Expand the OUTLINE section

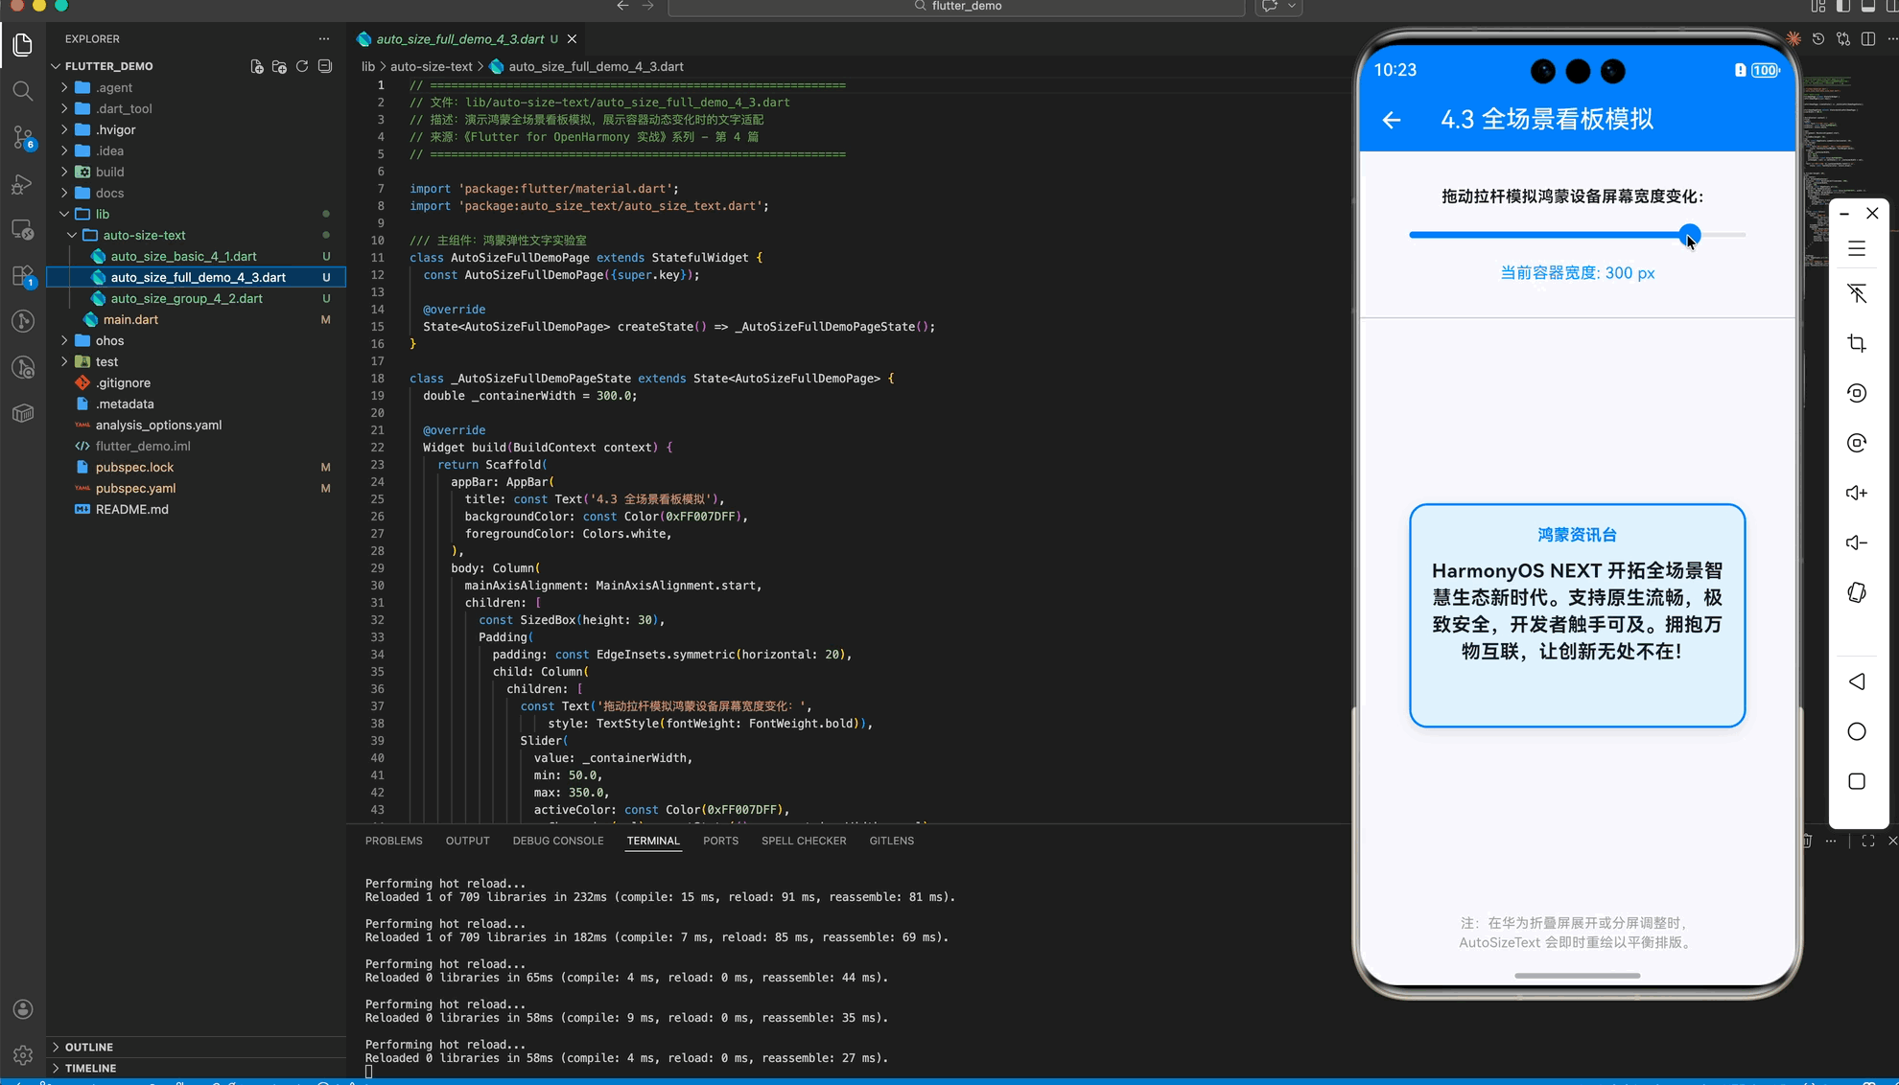point(88,1047)
